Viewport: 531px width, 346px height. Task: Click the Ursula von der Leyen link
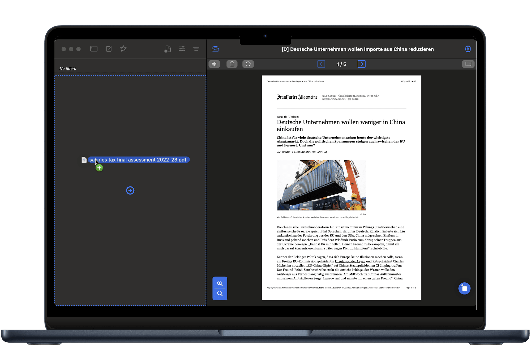point(350,261)
